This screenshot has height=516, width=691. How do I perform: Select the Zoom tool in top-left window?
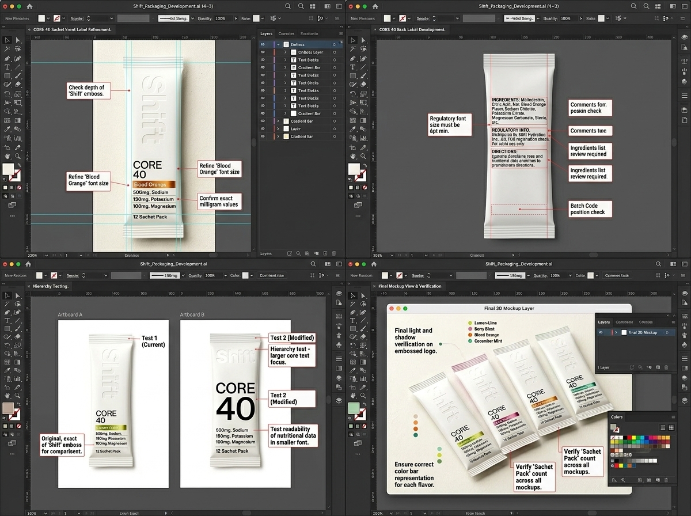pyautogui.click(x=18, y=156)
